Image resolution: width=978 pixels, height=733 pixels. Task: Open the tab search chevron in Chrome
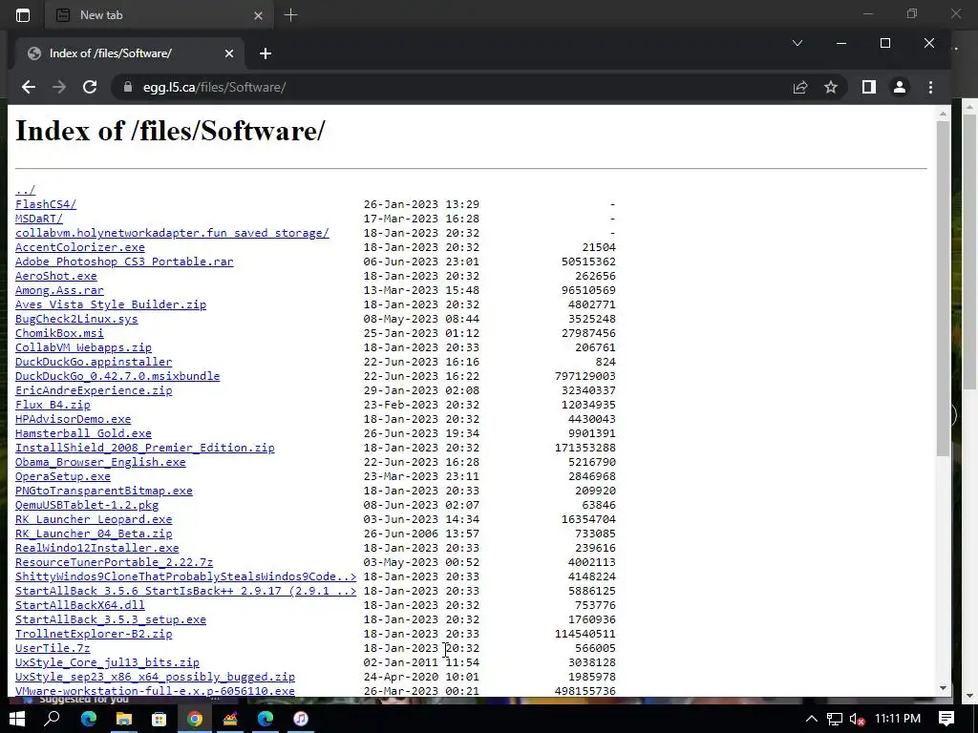point(797,43)
